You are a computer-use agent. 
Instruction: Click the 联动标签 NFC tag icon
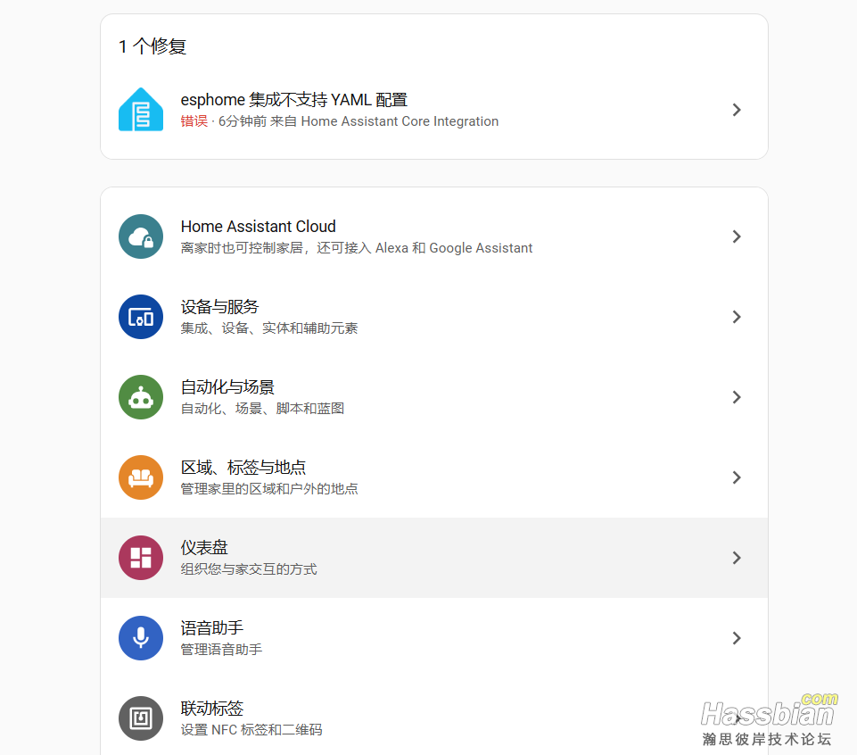tap(141, 718)
